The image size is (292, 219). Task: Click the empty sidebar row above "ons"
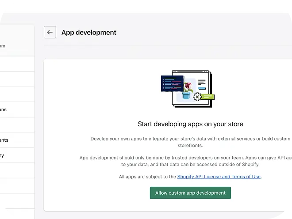coord(17,94)
